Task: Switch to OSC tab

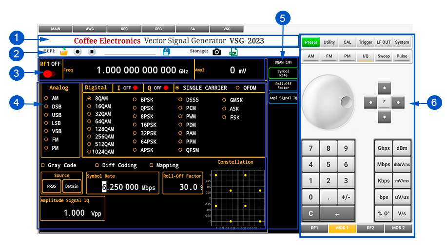Action: (x=124, y=29)
